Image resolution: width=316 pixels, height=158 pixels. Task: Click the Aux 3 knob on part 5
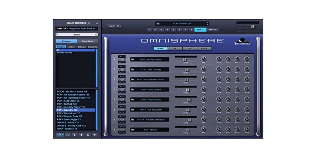pos(237,99)
